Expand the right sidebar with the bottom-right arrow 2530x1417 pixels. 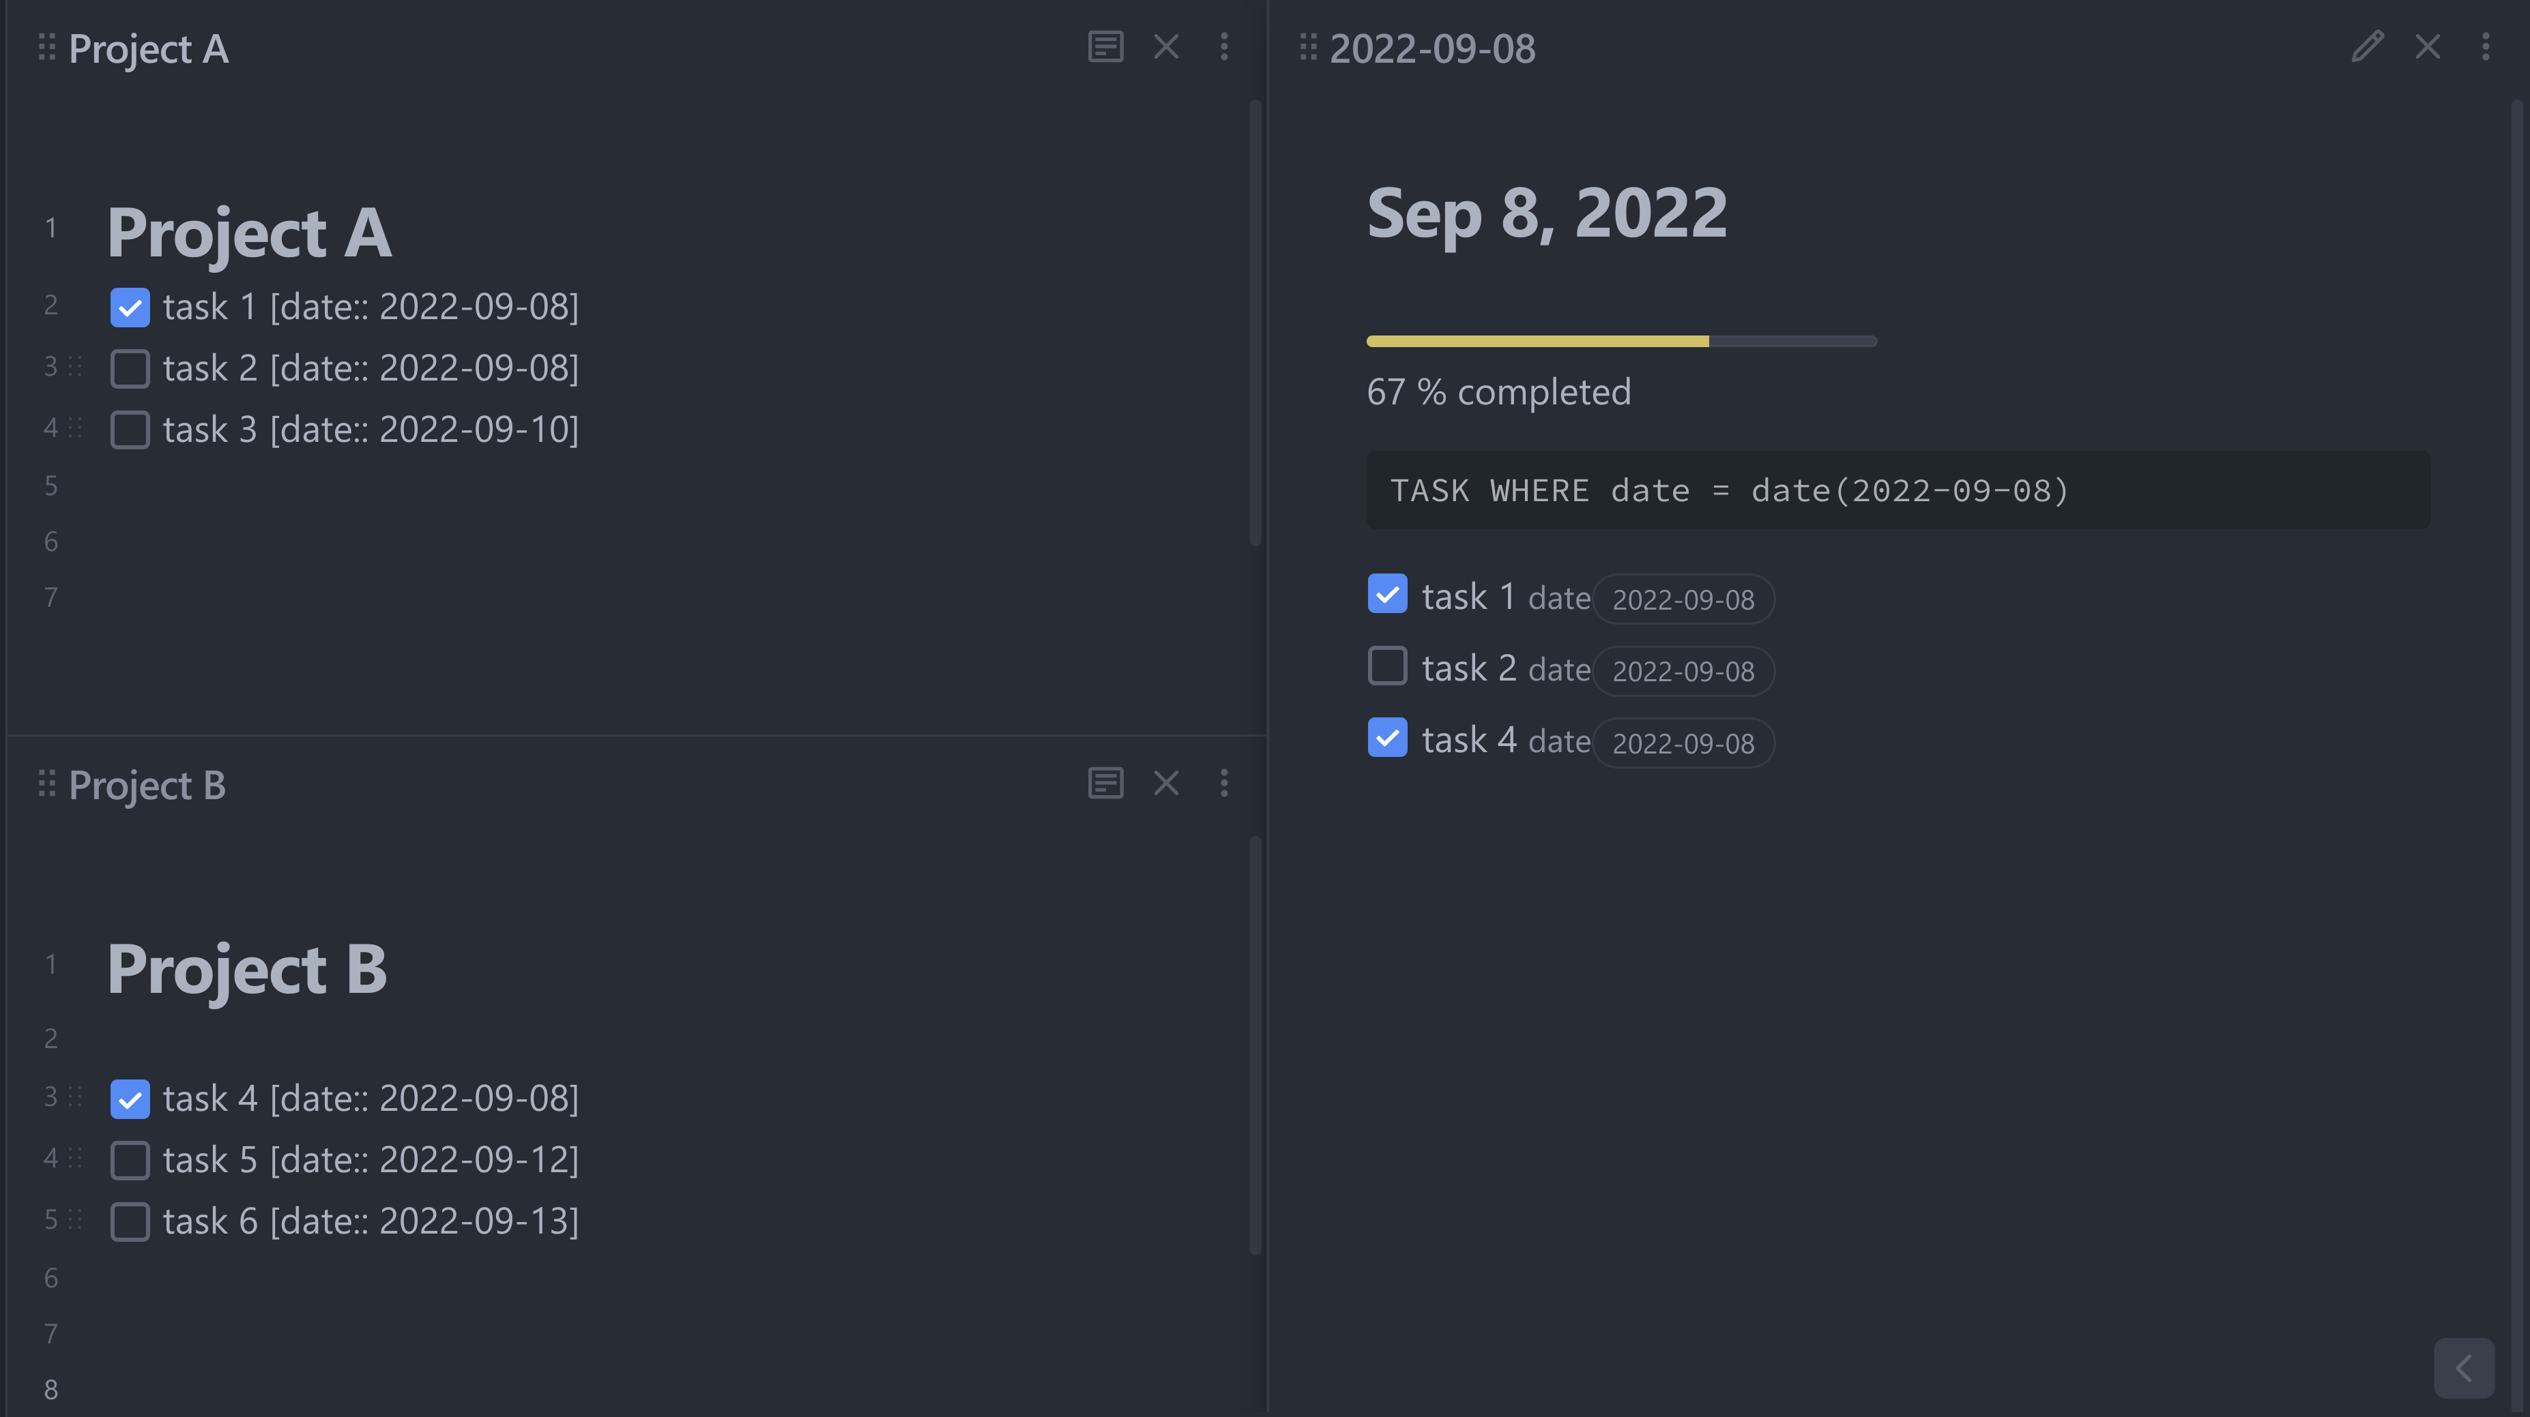click(2463, 1367)
